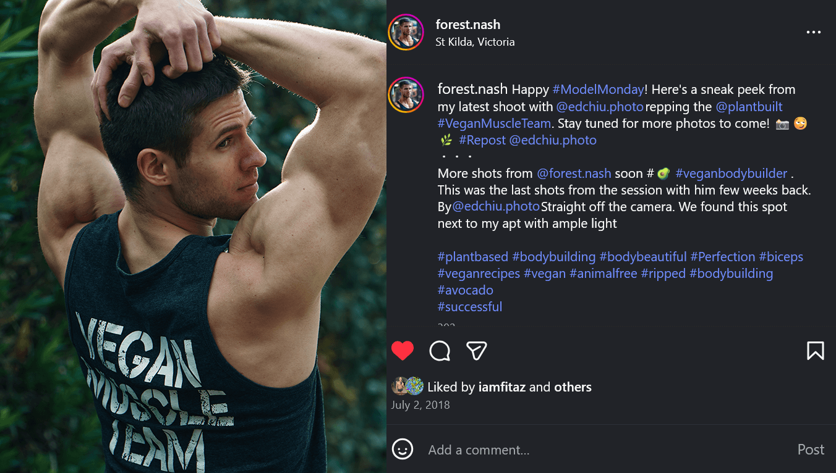Open the iamfitaz liker profile

(501, 387)
